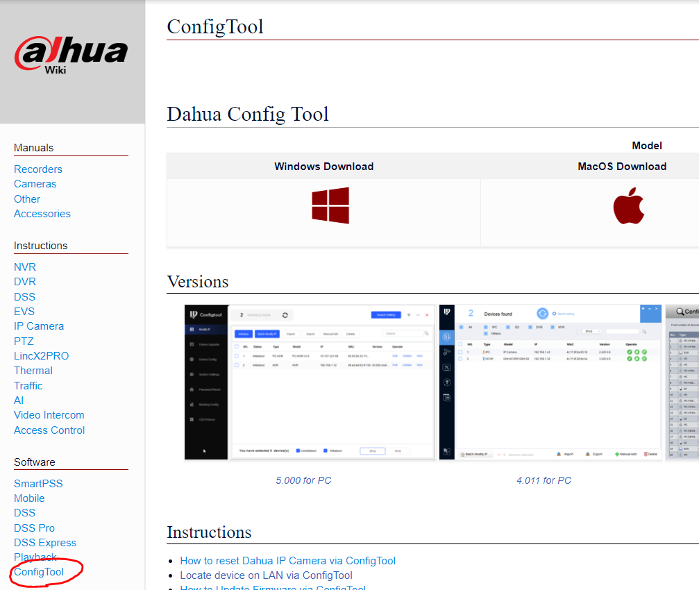Click the '5.000 for PC' caption link
Image resolution: width=699 pixels, height=590 pixels.
pyautogui.click(x=303, y=480)
